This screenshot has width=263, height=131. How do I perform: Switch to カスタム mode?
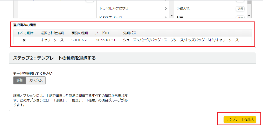tap(36, 80)
